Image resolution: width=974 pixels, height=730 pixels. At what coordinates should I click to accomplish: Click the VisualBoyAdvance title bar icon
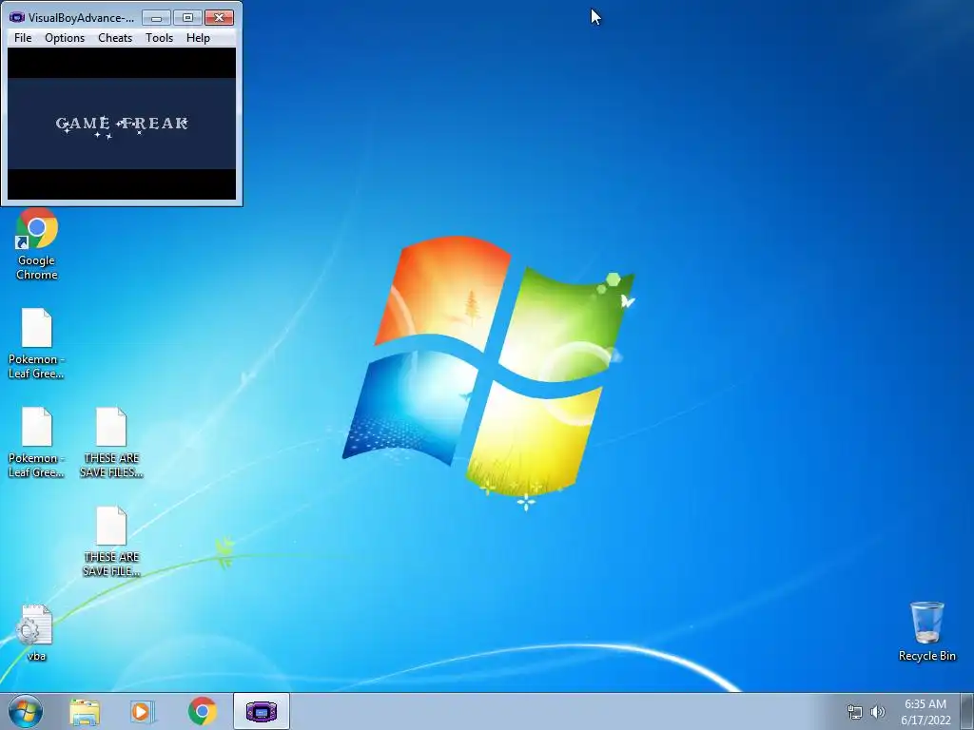click(x=17, y=17)
